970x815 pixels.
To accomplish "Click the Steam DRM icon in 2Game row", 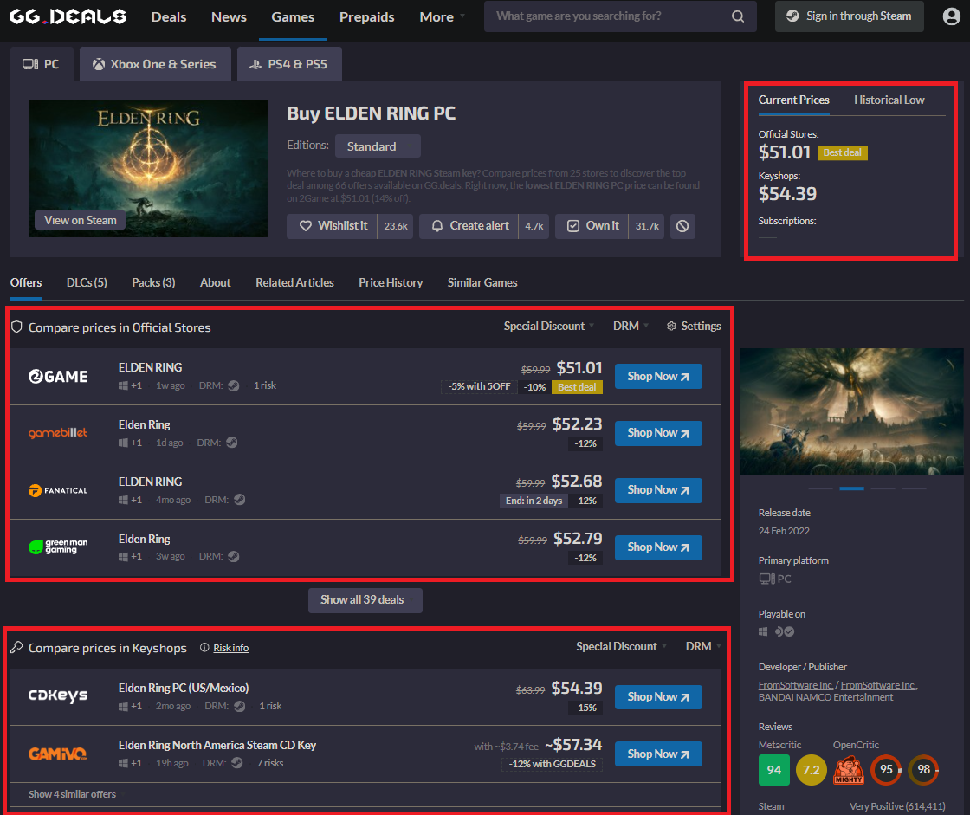I will [x=233, y=385].
